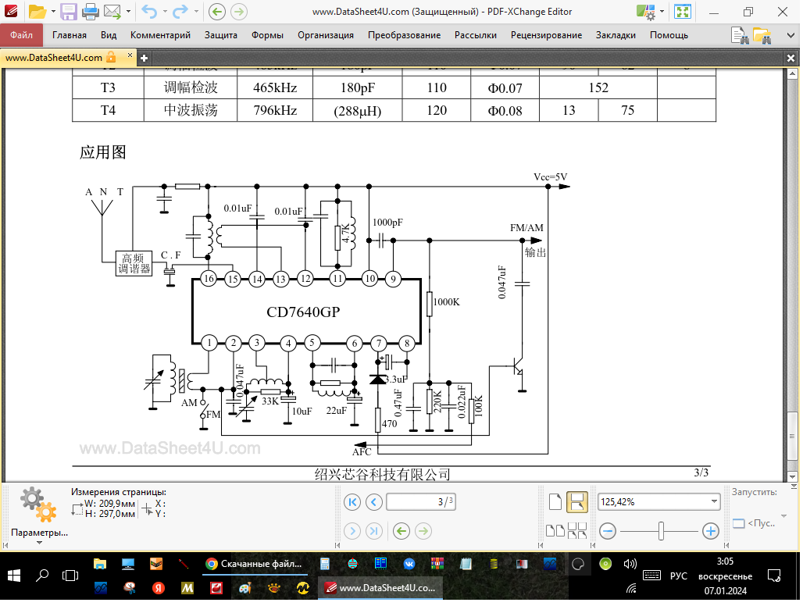Click the green forward view arrow in status bar
Viewport: 803px width, 606px height.
pyautogui.click(x=423, y=531)
